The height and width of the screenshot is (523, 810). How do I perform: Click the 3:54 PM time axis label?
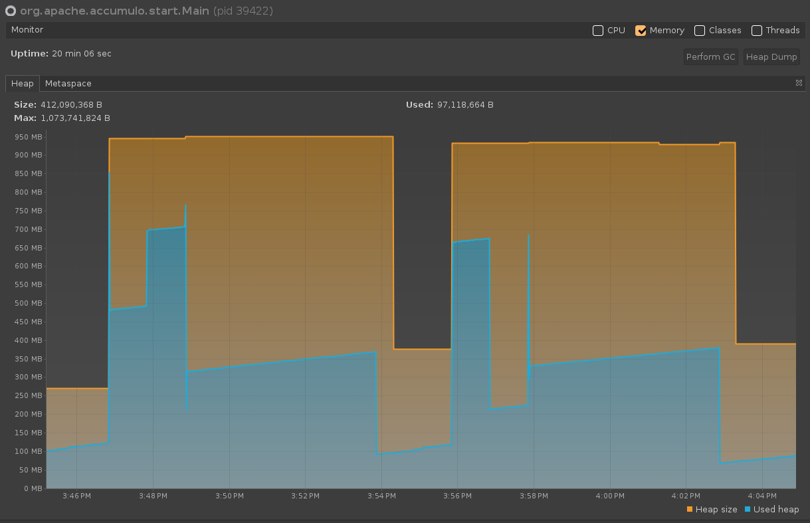(381, 496)
